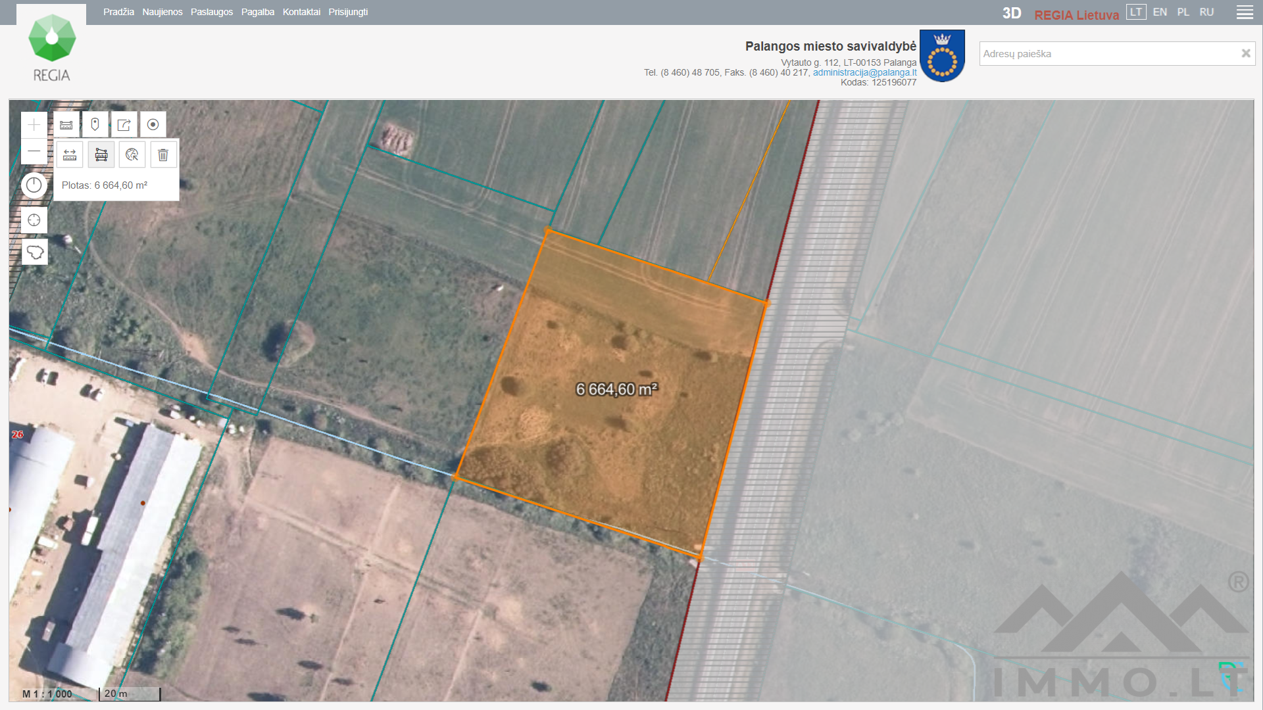Select the distance measuring tool
This screenshot has height=710, width=1263.
(70, 154)
